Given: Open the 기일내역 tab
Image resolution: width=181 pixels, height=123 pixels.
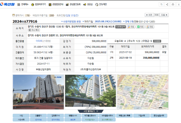Looking at the screenshot, I should point(141,116).
